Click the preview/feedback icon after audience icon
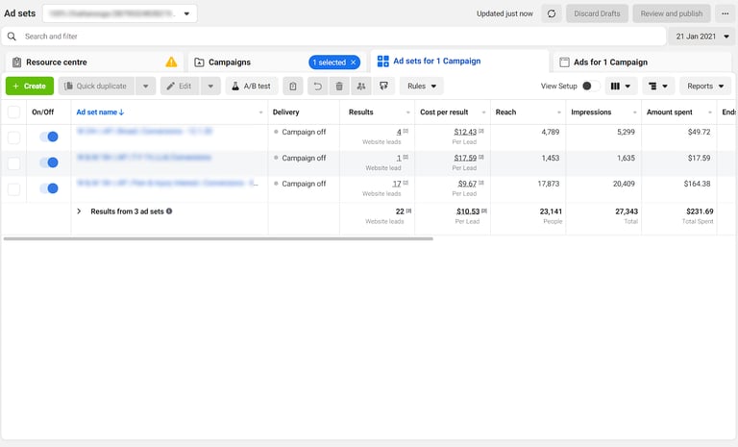 point(383,87)
